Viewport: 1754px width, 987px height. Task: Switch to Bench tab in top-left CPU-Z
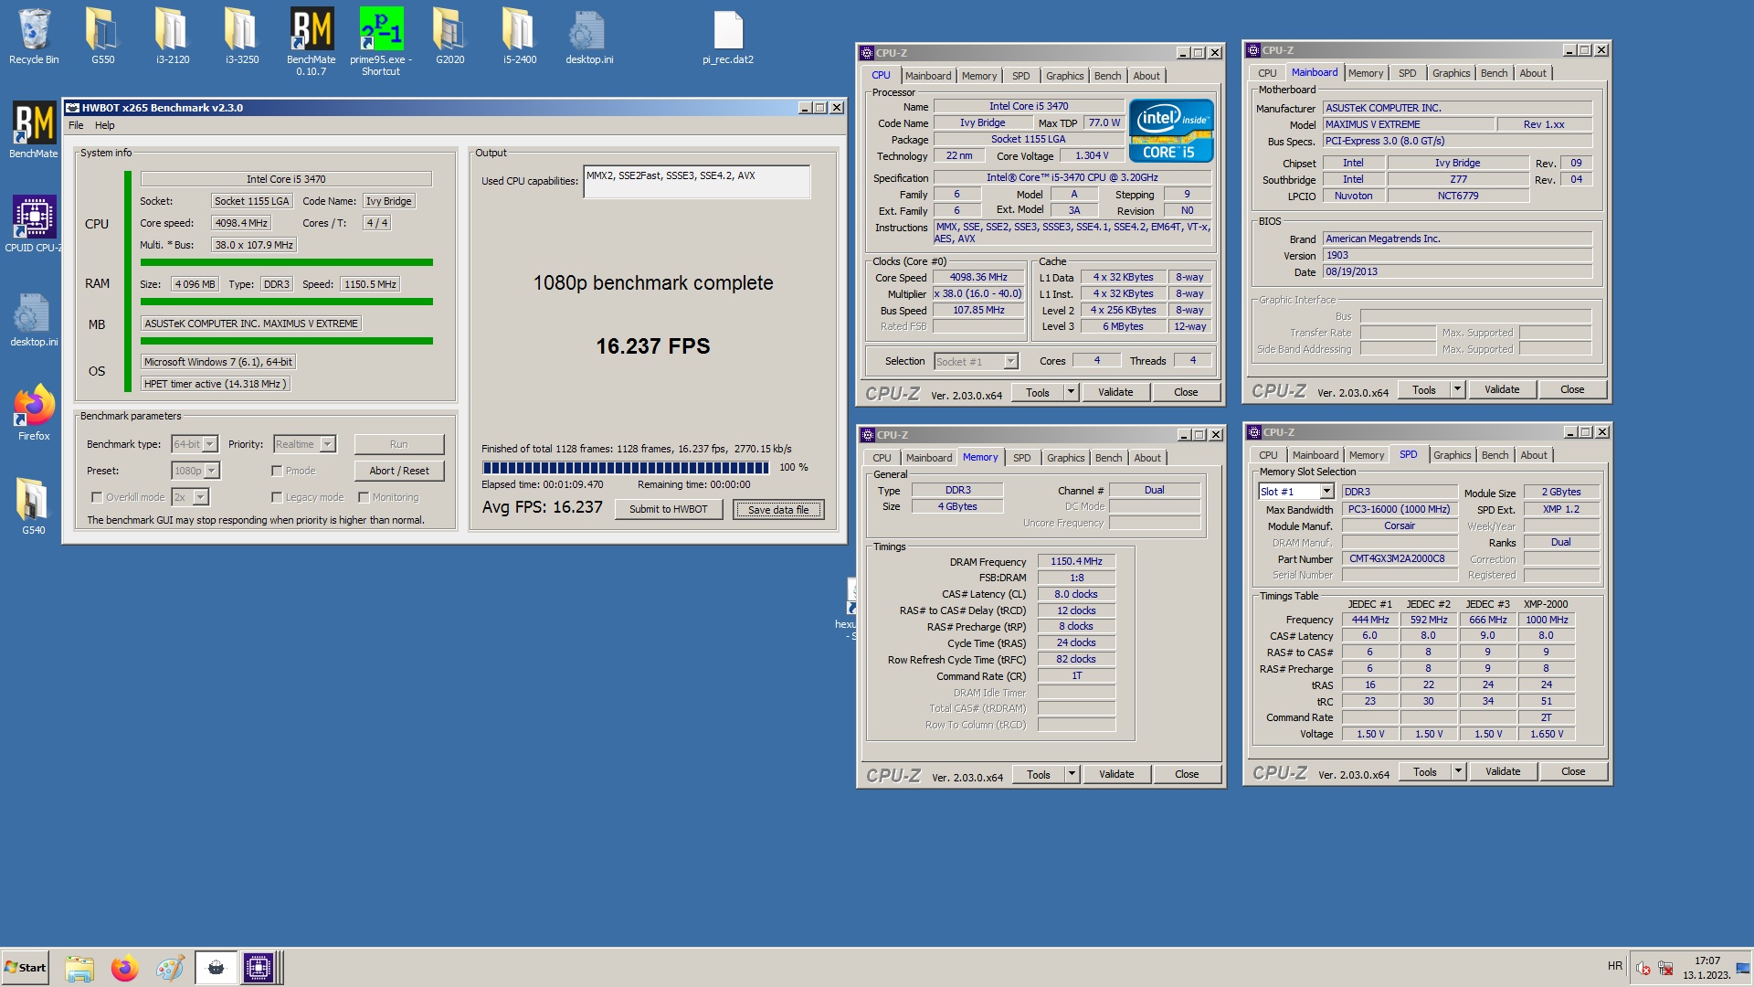click(1107, 76)
